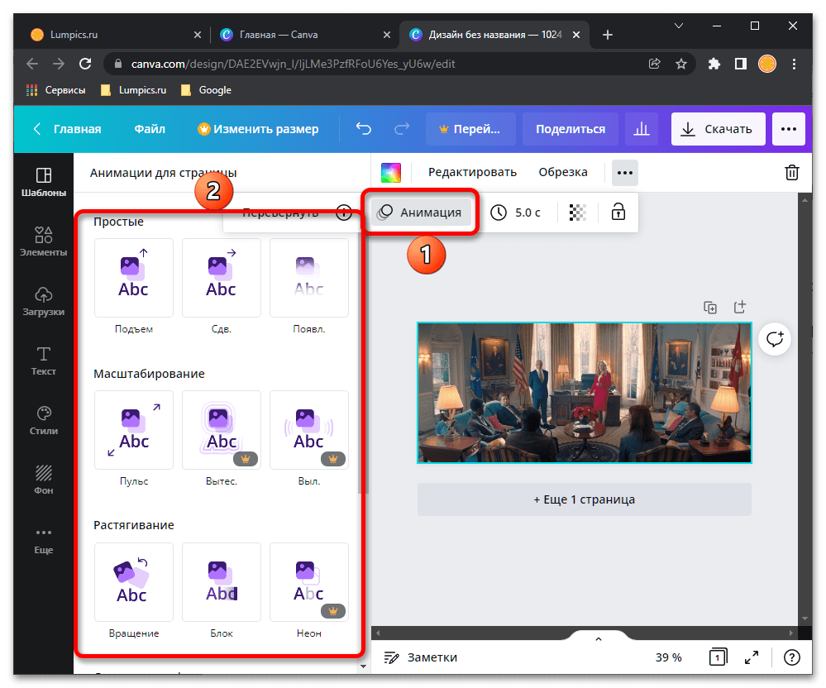Add a comment with the bubble icon
Screen dimensions: 826x688
[x=775, y=339]
